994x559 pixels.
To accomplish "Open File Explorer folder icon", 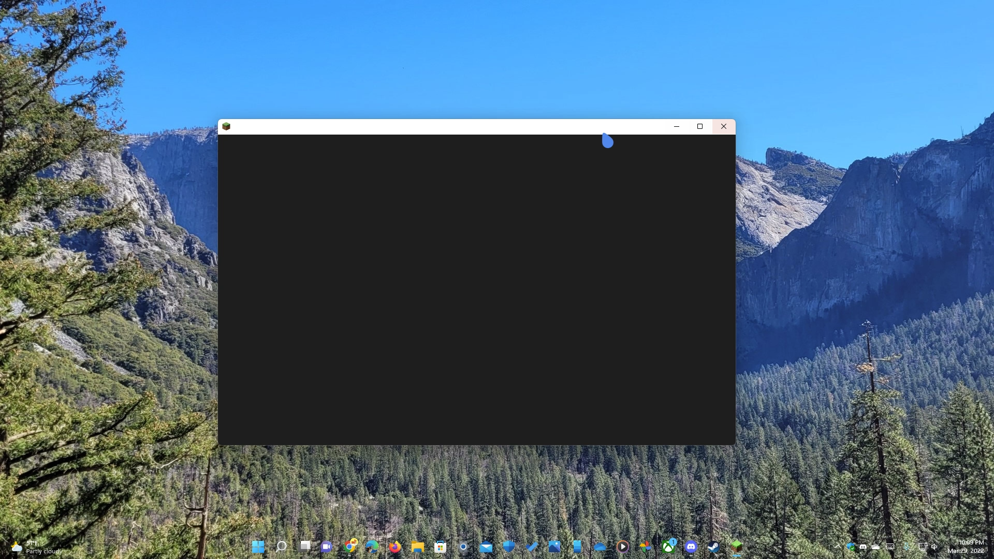I will (x=417, y=547).
